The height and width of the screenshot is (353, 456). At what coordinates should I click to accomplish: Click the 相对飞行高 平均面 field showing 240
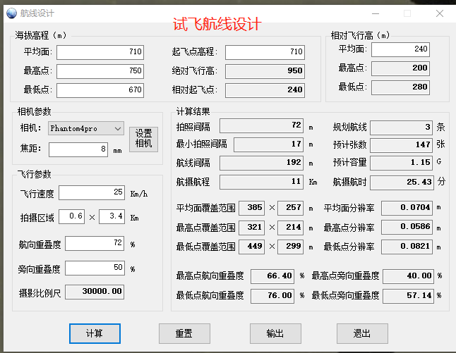point(400,49)
